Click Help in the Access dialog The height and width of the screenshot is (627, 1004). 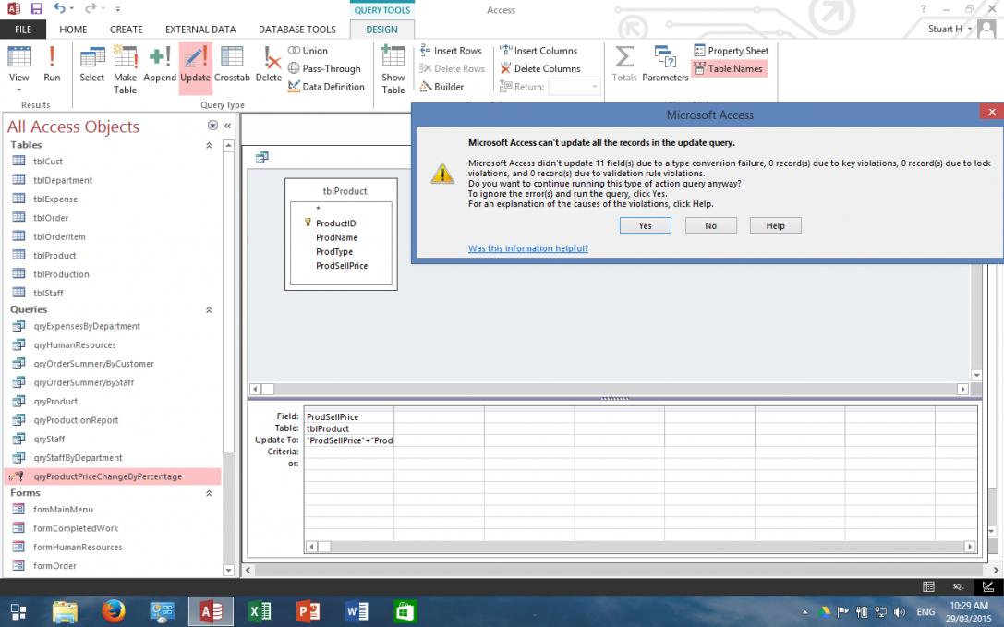tap(776, 225)
